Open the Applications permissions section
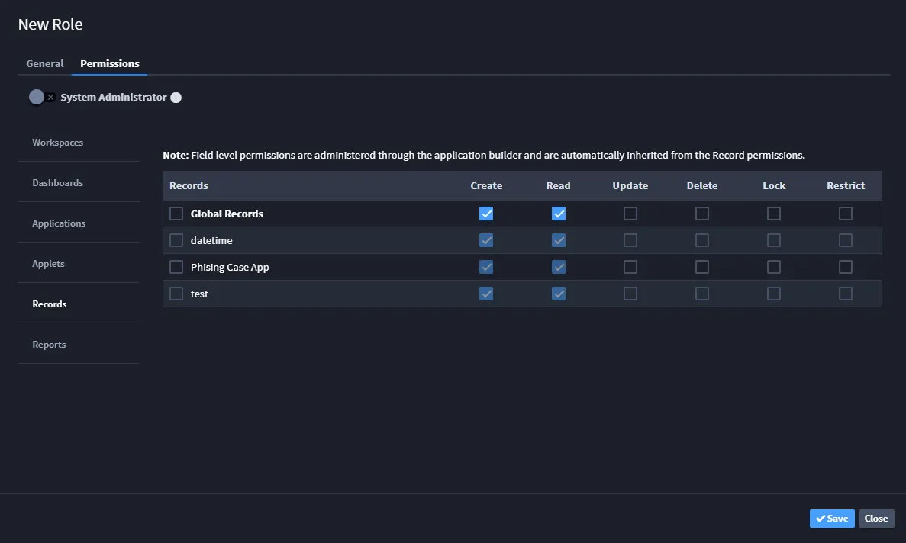Screen dimensions: 906x543 [x=79, y=223]
